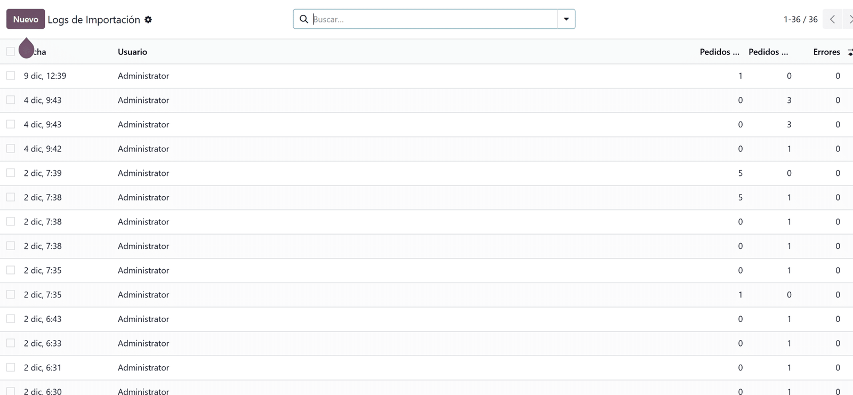Sort records by the Fecha column
This screenshot has width=853, height=395.
coord(40,52)
